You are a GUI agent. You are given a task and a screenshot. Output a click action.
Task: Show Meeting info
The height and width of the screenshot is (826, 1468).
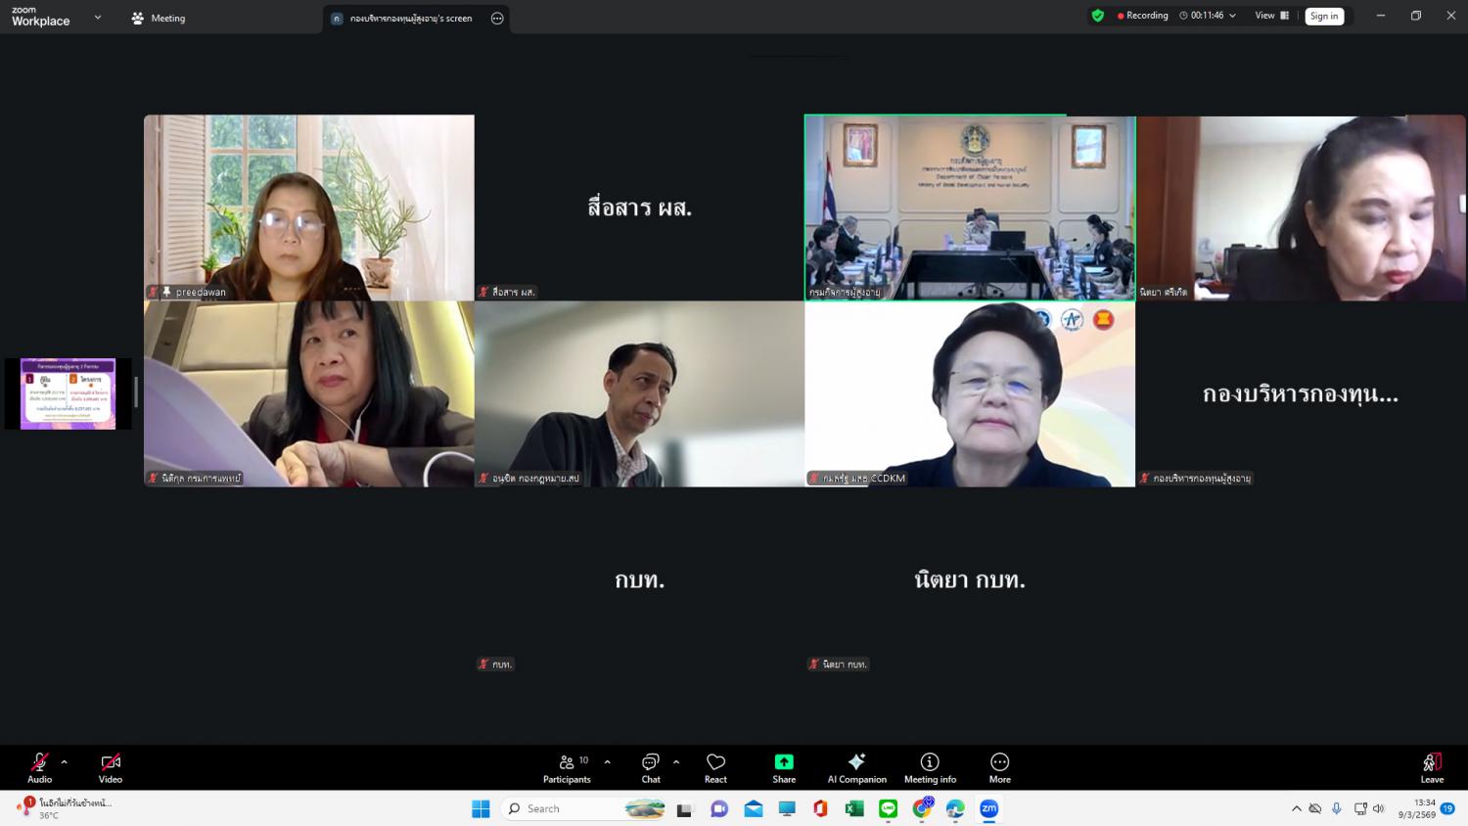coord(930,766)
